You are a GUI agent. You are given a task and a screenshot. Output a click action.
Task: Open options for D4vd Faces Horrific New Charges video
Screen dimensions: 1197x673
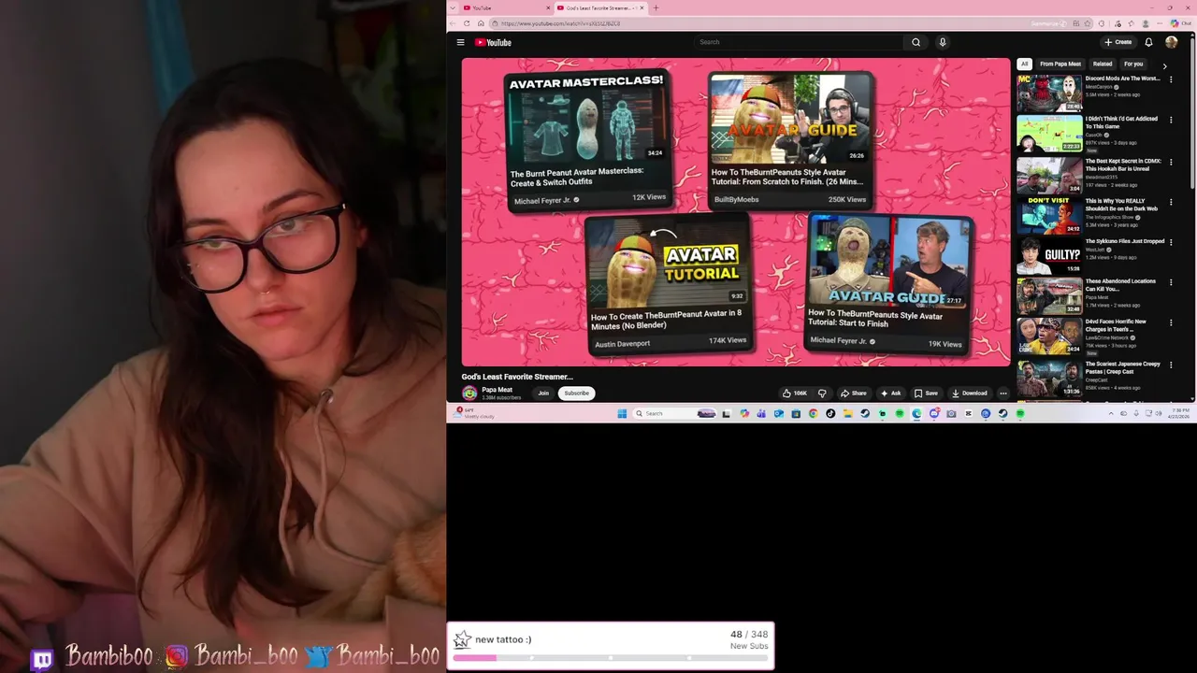pos(1171,322)
